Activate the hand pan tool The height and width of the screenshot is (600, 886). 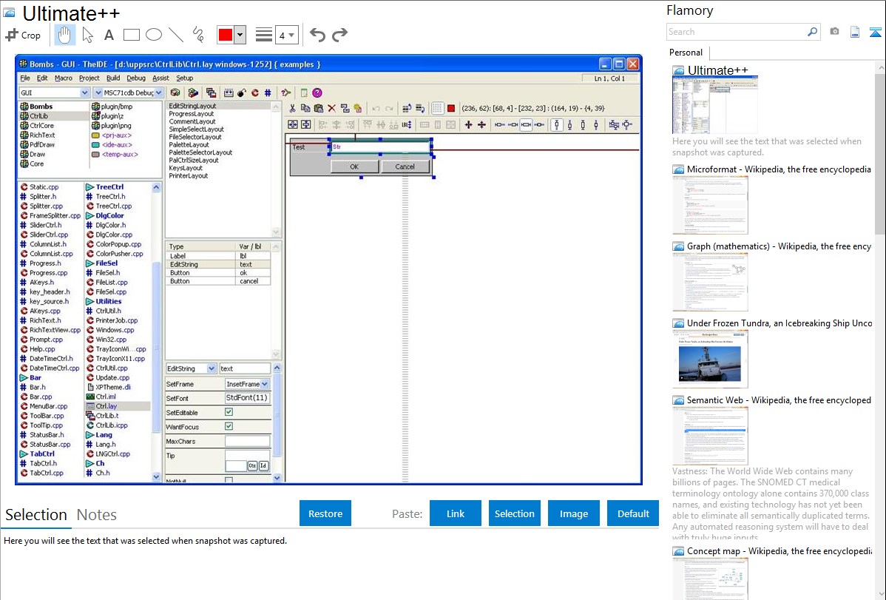click(x=65, y=34)
